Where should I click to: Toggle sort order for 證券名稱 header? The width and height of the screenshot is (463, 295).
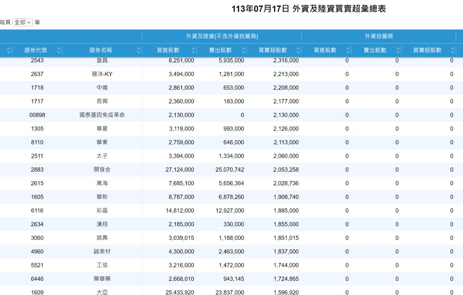click(138, 50)
